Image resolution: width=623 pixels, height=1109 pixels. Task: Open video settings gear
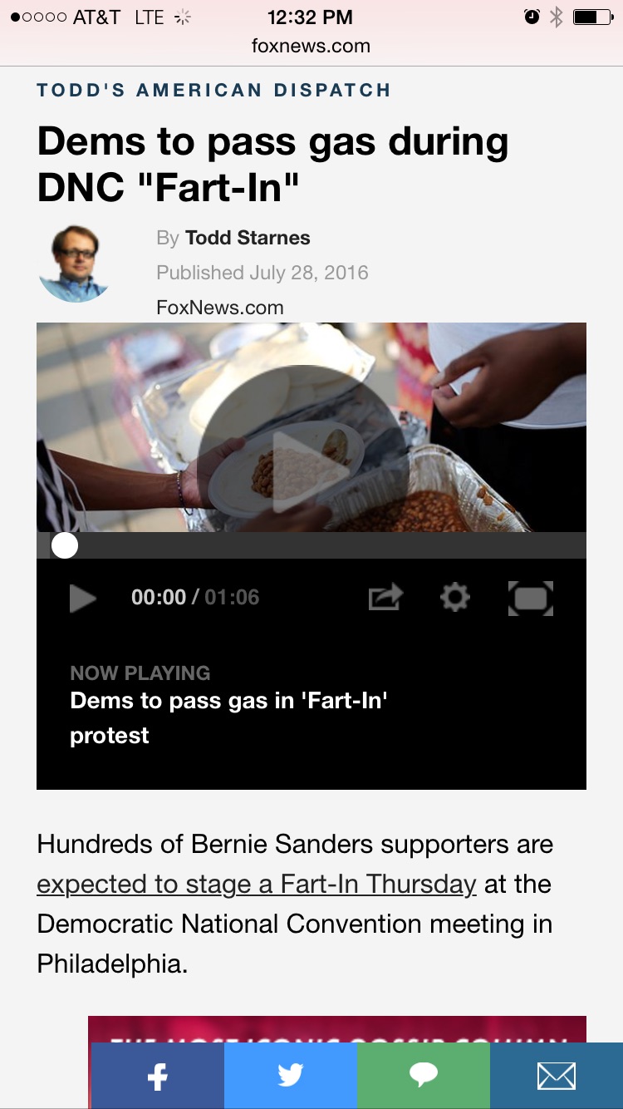click(x=455, y=597)
